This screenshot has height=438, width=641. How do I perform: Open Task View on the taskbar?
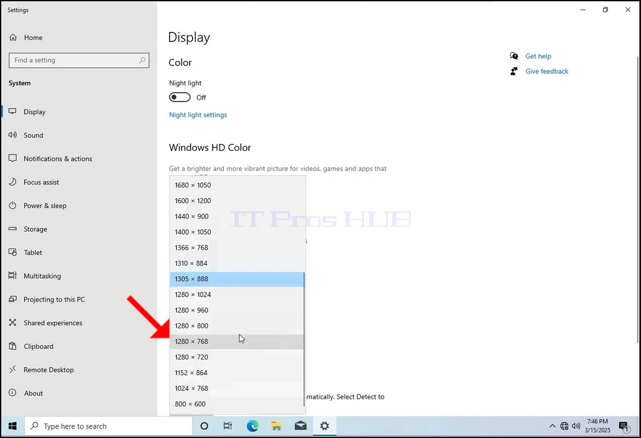(x=228, y=426)
